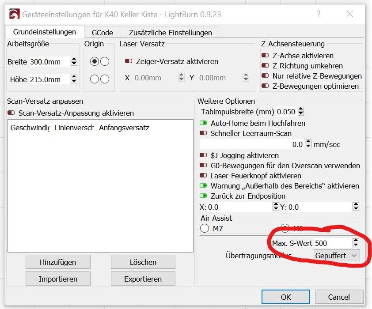Adjust the Höhe stepper arrows
372x309 pixels.
(74, 79)
